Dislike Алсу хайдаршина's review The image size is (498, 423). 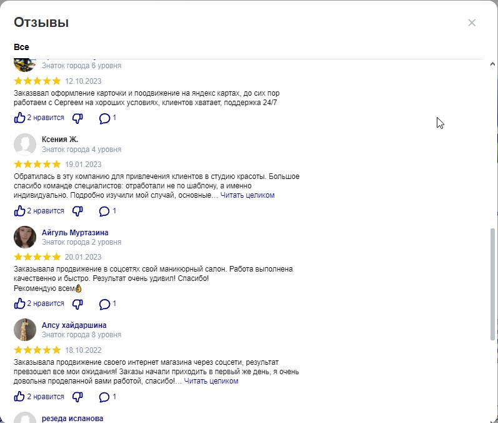[x=77, y=397]
